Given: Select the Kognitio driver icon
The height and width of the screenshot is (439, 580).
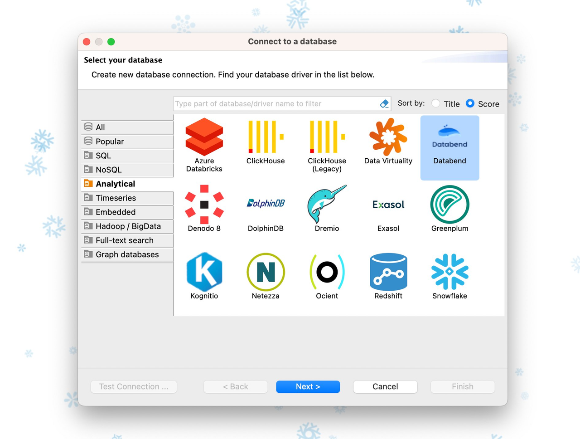Looking at the screenshot, I should tap(204, 272).
